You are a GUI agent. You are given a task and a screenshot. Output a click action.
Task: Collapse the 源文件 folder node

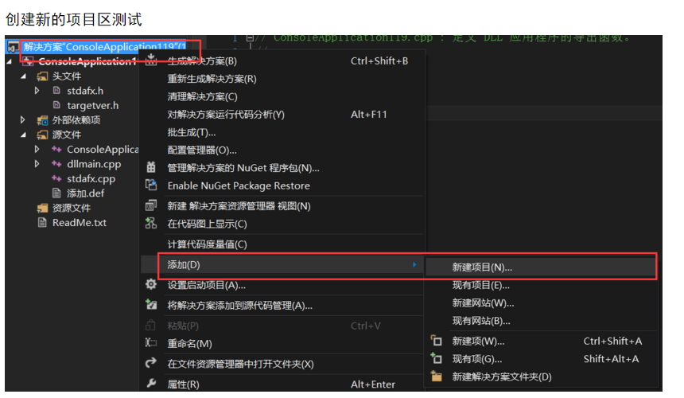click(24, 135)
